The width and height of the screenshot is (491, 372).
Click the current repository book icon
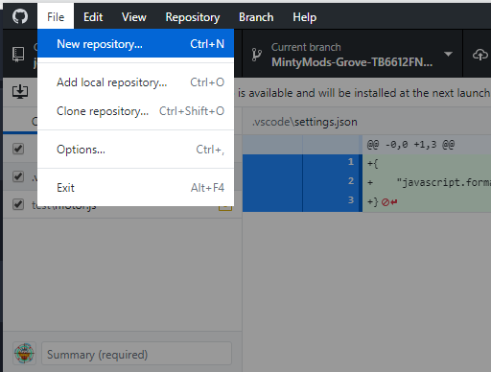tap(18, 55)
